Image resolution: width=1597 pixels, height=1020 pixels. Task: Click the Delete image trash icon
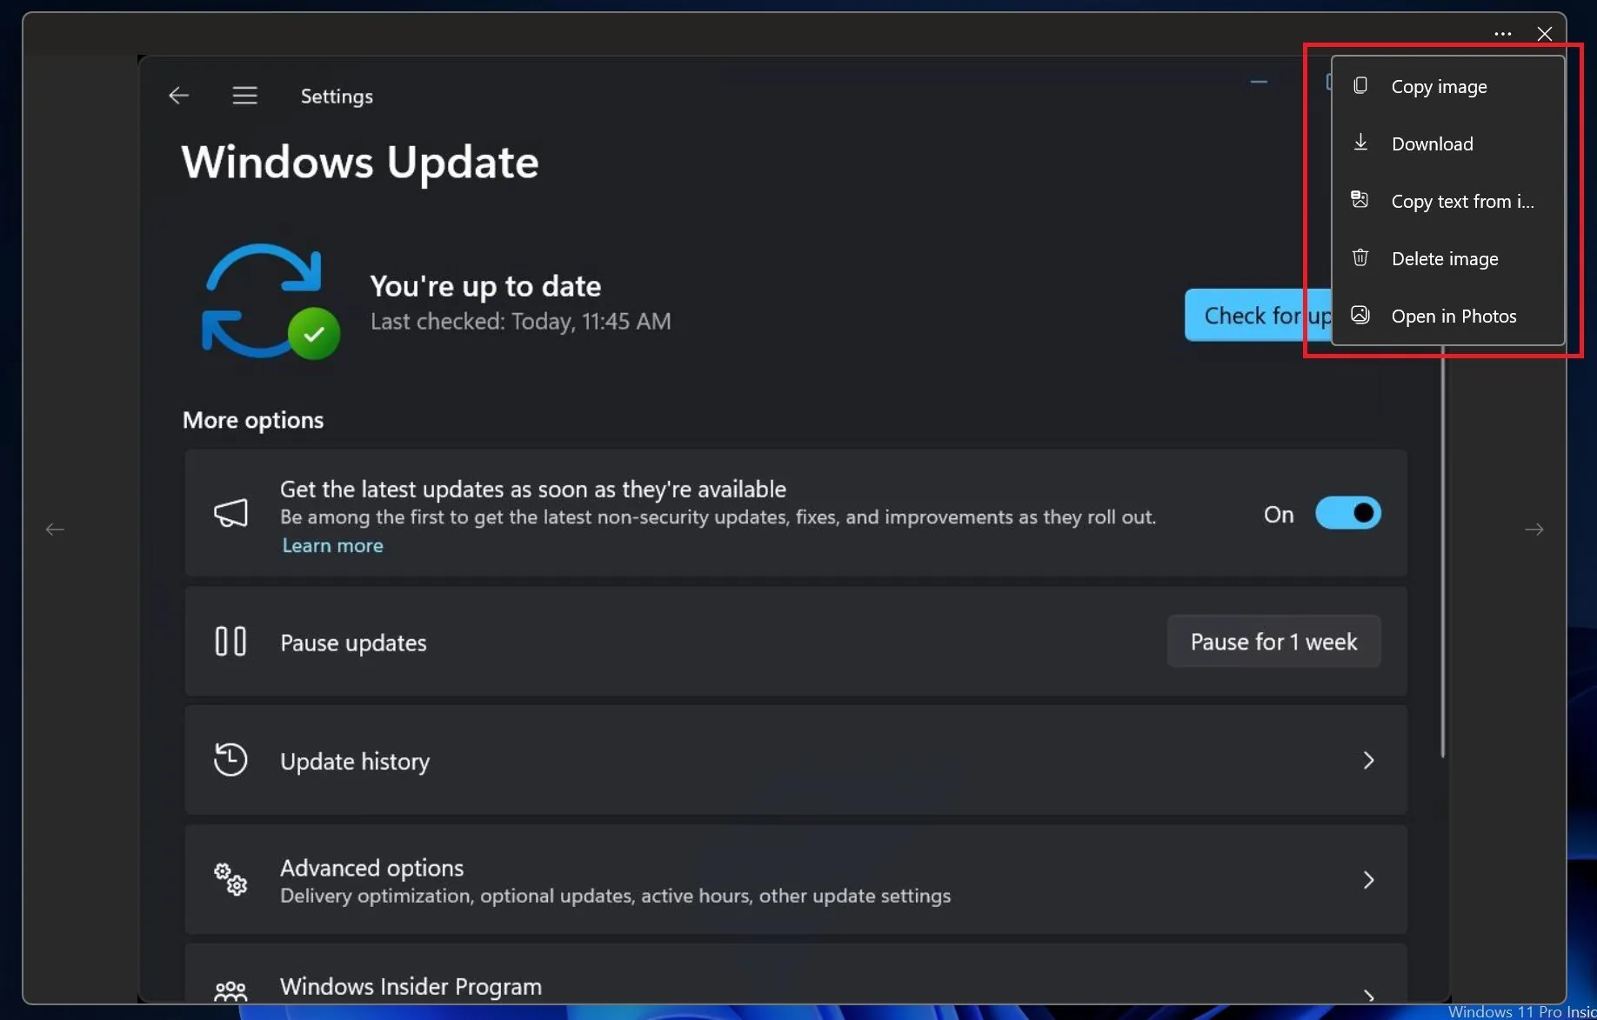1360,257
